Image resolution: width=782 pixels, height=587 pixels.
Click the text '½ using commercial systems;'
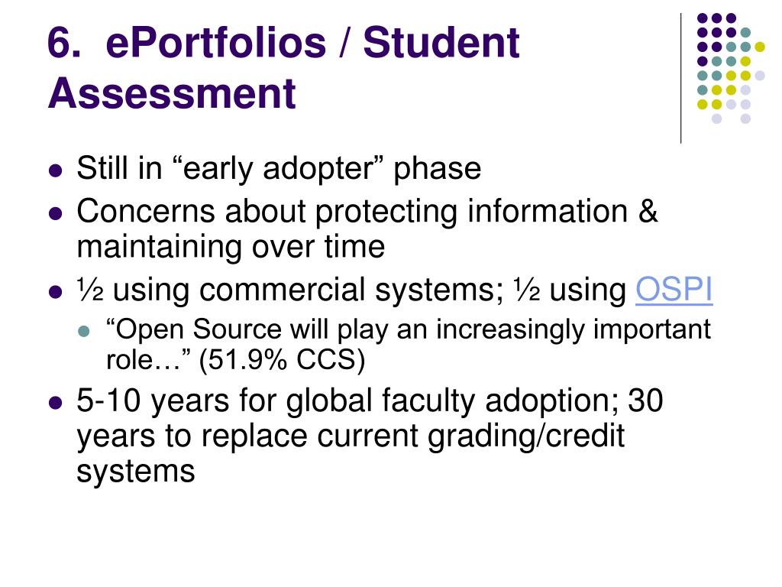[290, 290]
